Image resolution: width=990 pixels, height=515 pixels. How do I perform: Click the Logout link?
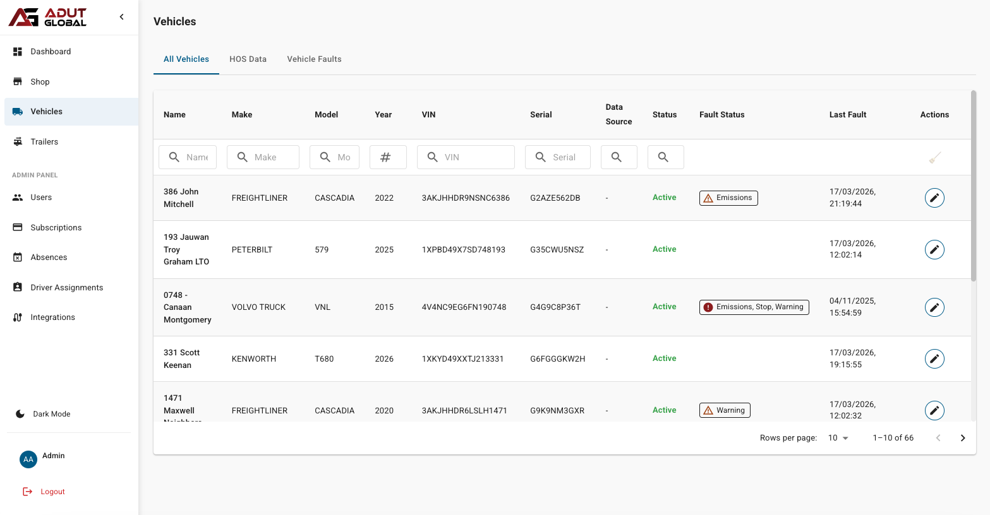click(x=52, y=492)
